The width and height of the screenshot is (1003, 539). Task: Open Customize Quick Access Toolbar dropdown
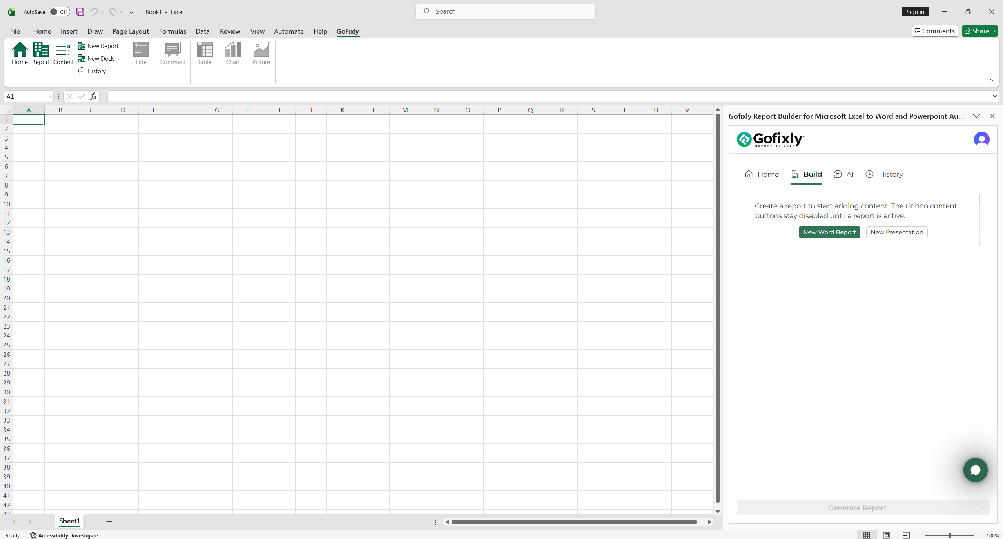tap(131, 12)
